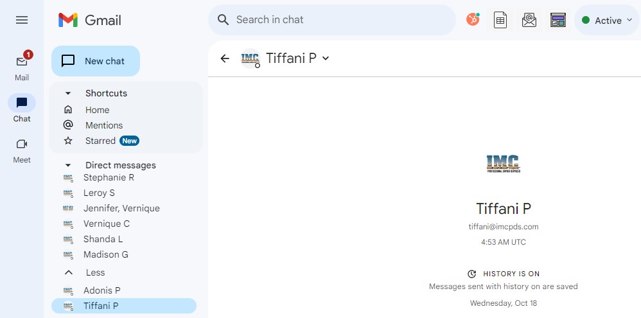641x318 pixels.
Task: Go to Mail in the sidebar
Action: click(22, 62)
